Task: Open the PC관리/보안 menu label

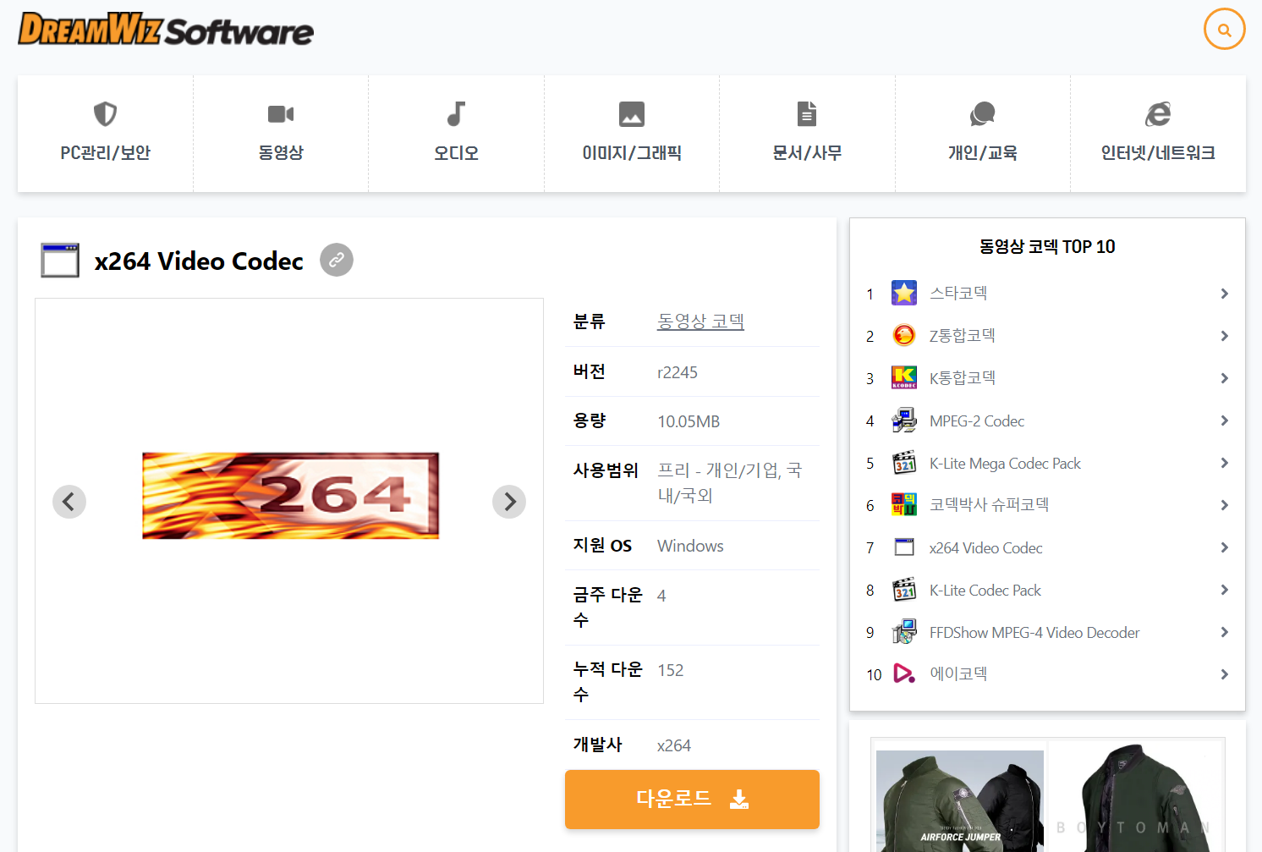Action: click(x=105, y=153)
